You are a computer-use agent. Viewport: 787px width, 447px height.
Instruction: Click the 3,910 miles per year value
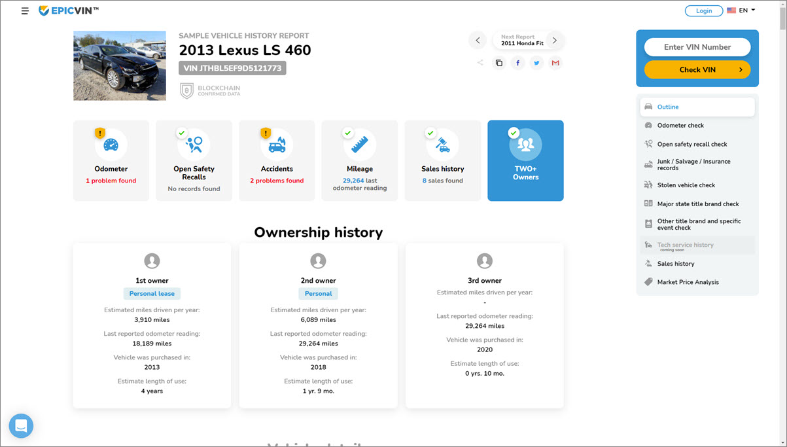click(x=152, y=320)
